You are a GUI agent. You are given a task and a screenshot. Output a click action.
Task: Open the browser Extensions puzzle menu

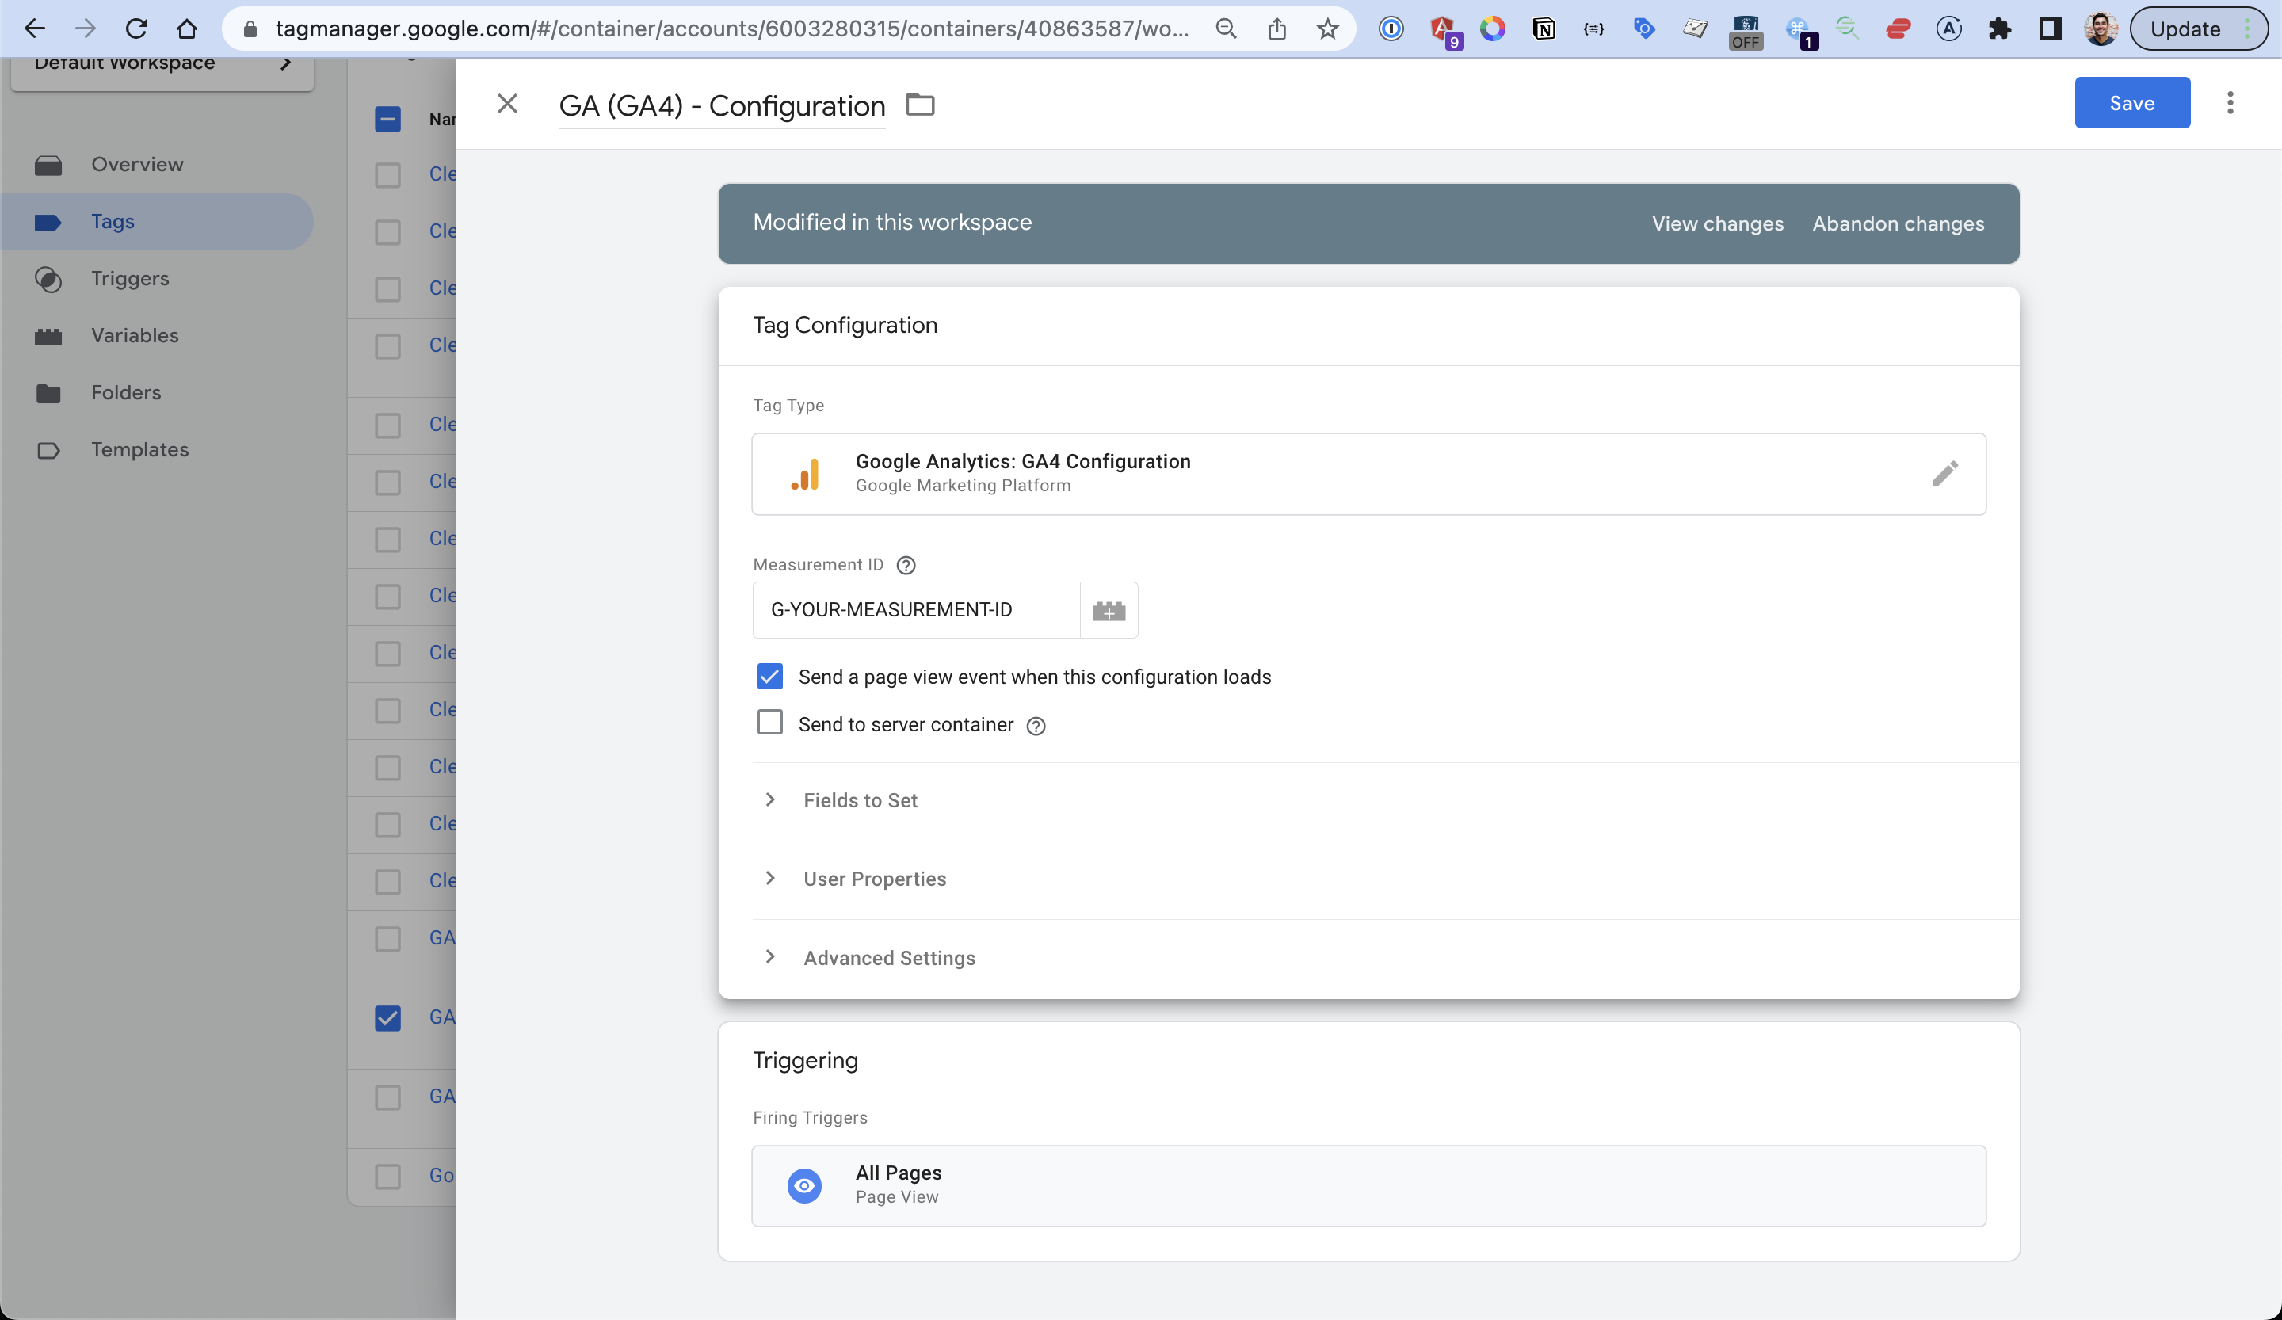tap(1999, 29)
